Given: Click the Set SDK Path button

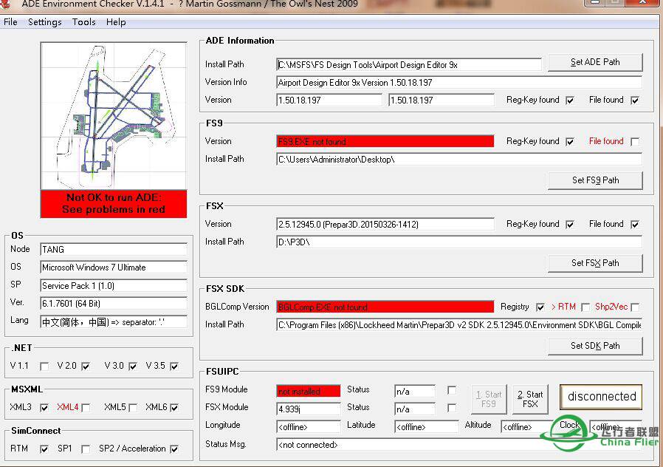Looking at the screenshot, I should coord(595,346).
